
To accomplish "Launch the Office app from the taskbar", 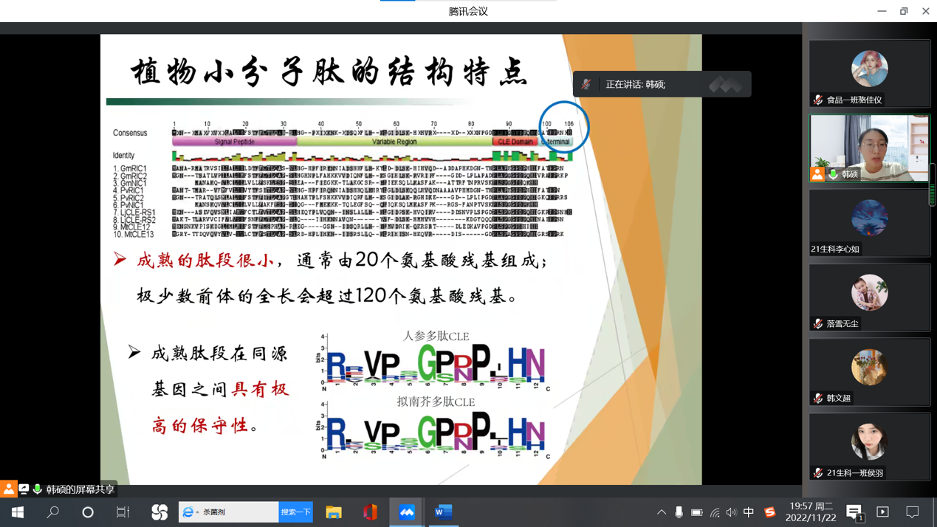I will pos(370,512).
